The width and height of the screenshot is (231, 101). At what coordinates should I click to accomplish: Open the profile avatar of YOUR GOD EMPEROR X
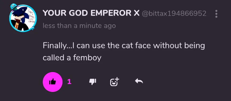(x=23, y=18)
